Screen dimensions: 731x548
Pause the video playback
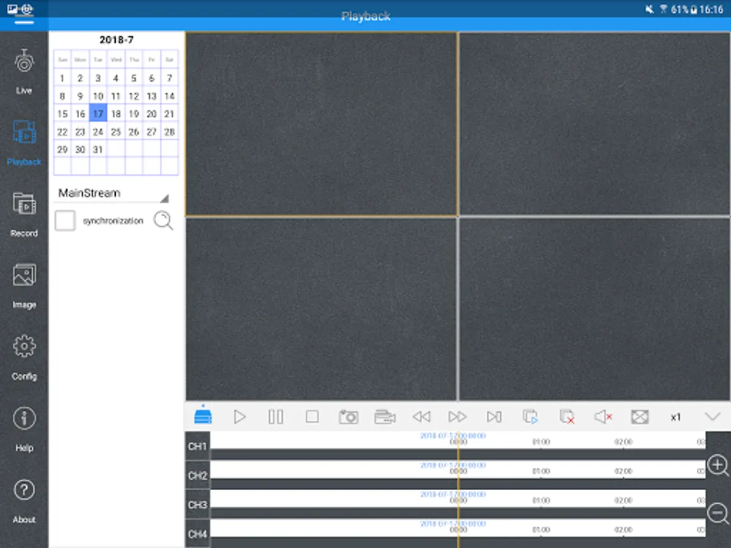276,417
